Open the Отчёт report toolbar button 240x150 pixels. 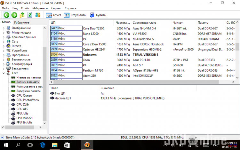53,15
